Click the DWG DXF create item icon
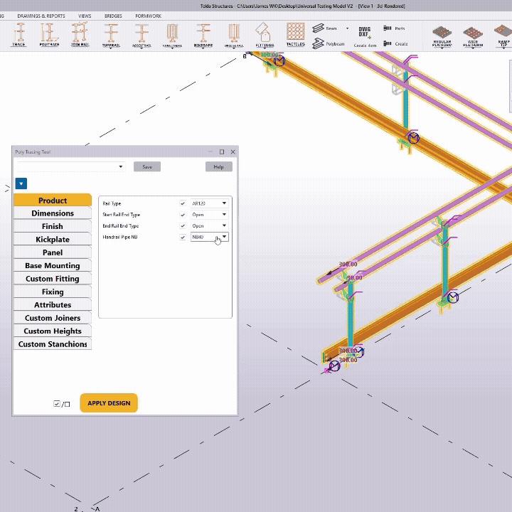 point(365,36)
